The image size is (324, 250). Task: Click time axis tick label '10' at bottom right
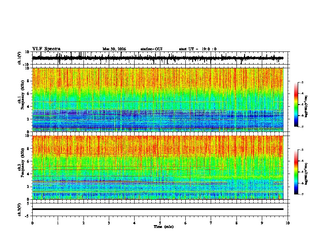point(288,223)
